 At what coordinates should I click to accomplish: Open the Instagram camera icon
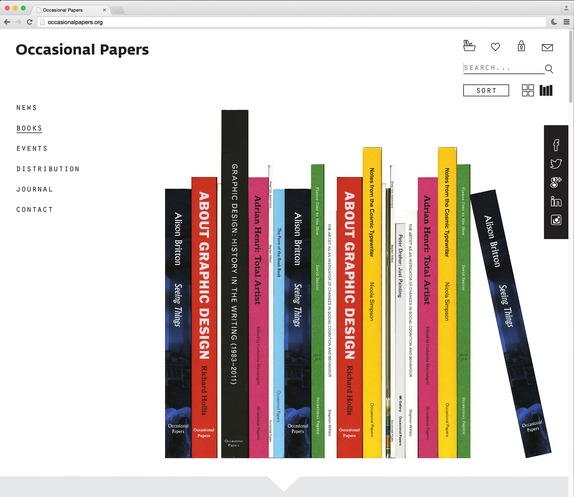pyautogui.click(x=556, y=220)
